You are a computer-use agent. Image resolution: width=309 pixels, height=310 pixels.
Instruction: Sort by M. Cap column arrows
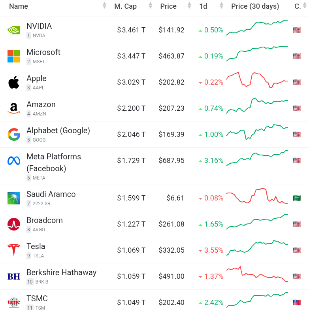[150, 6]
